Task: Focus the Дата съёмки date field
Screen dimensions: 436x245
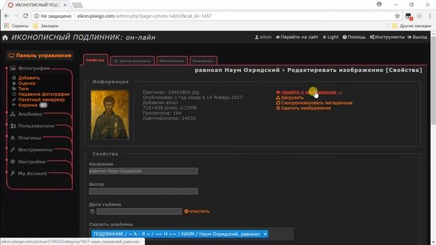Action: point(139,212)
